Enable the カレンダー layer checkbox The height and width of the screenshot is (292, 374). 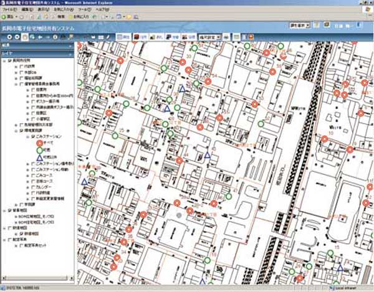(x=32, y=186)
